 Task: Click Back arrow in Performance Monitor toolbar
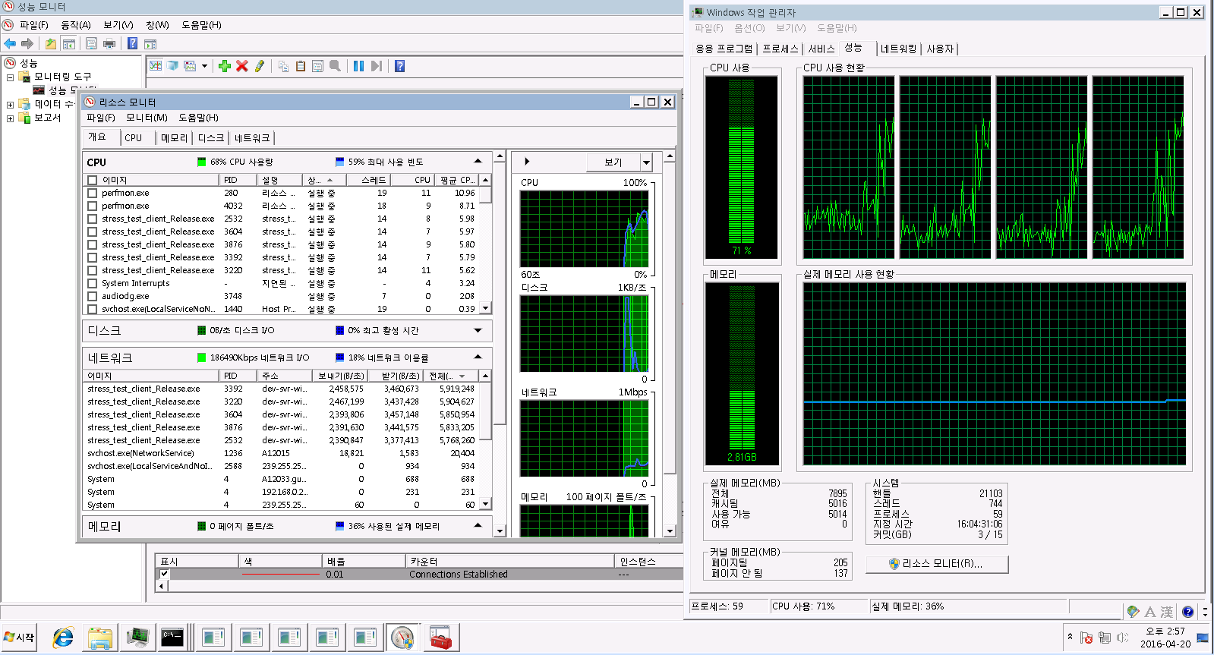[x=10, y=44]
